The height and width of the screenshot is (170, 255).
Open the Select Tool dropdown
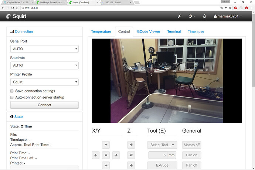pos(162,145)
